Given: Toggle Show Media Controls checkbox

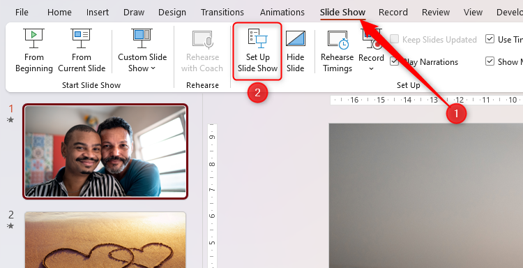Looking at the screenshot, I should coord(490,61).
